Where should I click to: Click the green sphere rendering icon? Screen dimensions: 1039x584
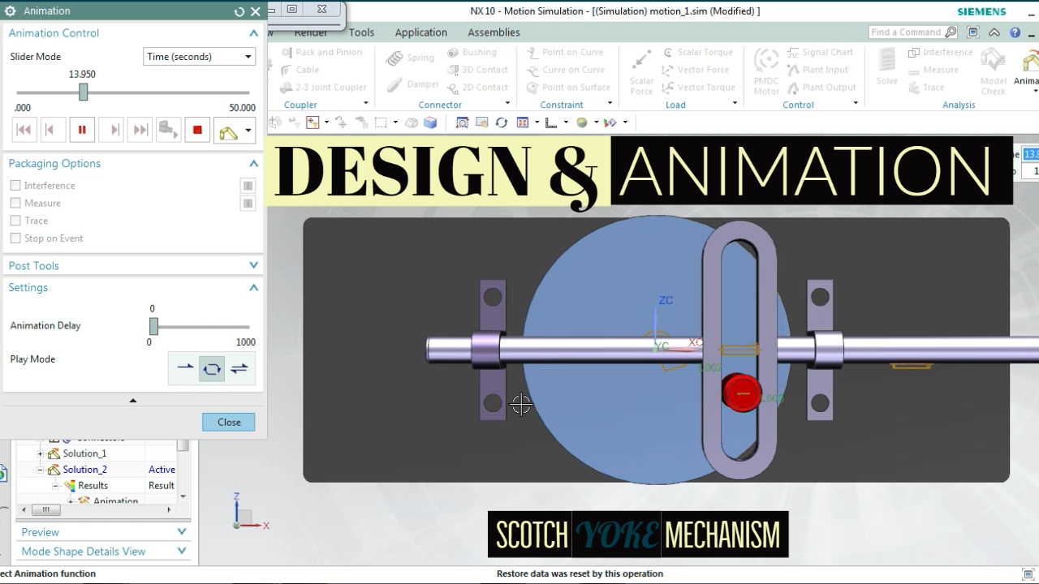coord(582,122)
